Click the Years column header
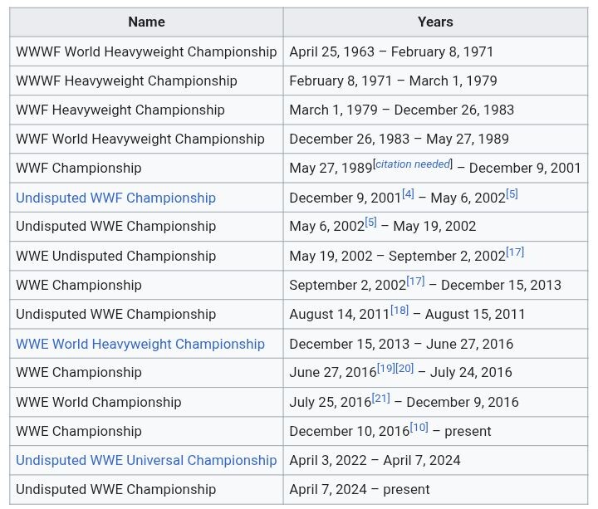This screenshot has height=509, width=598. tap(435, 22)
